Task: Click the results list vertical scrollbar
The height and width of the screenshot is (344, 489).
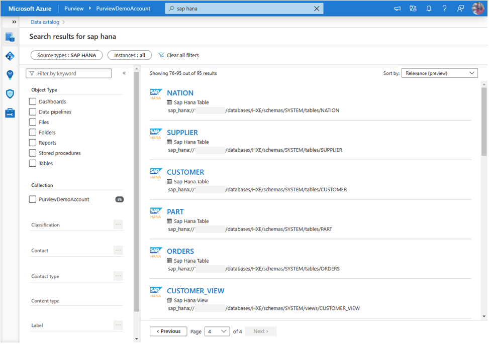Action: coord(484,122)
